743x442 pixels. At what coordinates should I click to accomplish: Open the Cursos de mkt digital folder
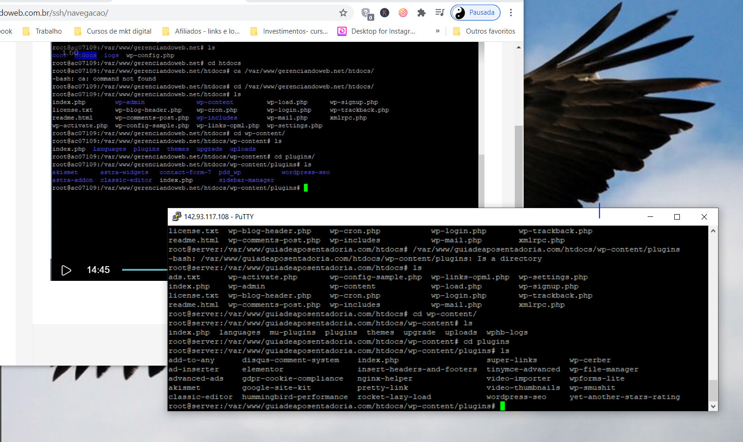(112, 31)
